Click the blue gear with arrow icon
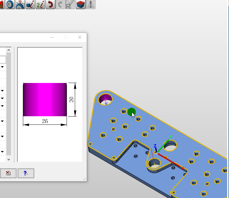Viewport: 229px width, 198px height. (x=10, y=4)
